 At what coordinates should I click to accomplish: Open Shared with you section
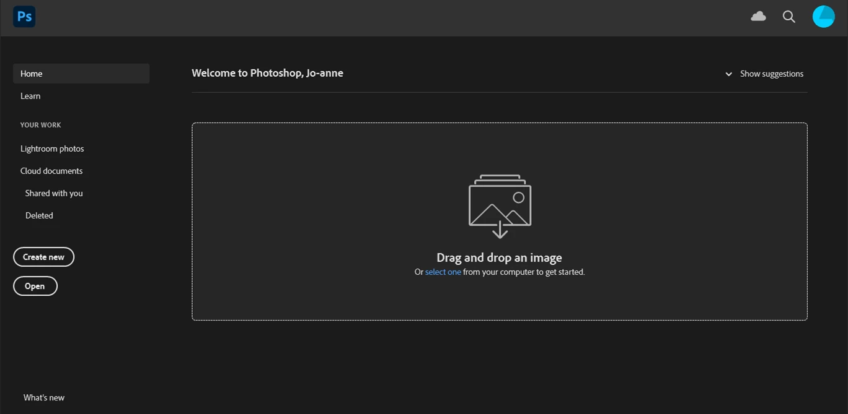pos(54,193)
